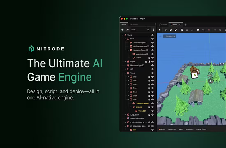Select the arrow select mode tool
The width and height of the screenshot is (226, 148).
coord(160,30)
